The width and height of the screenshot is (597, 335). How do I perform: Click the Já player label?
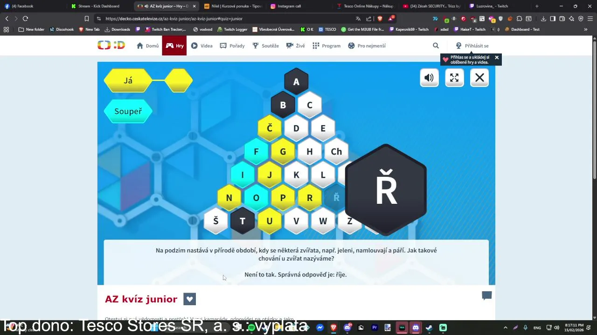click(128, 80)
